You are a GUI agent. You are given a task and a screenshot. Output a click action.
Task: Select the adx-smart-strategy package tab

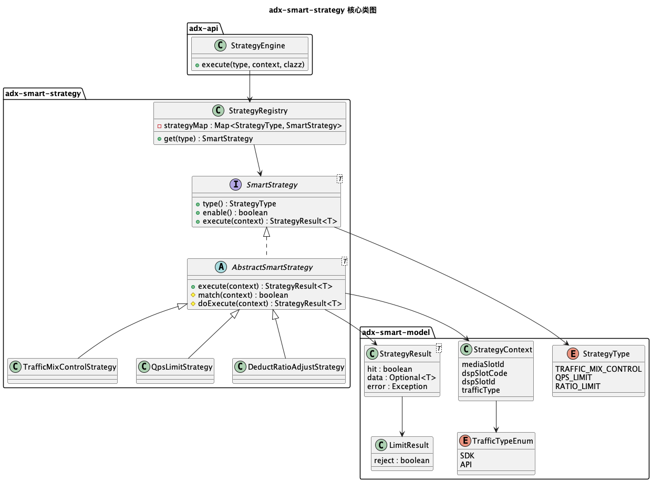click(43, 93)
